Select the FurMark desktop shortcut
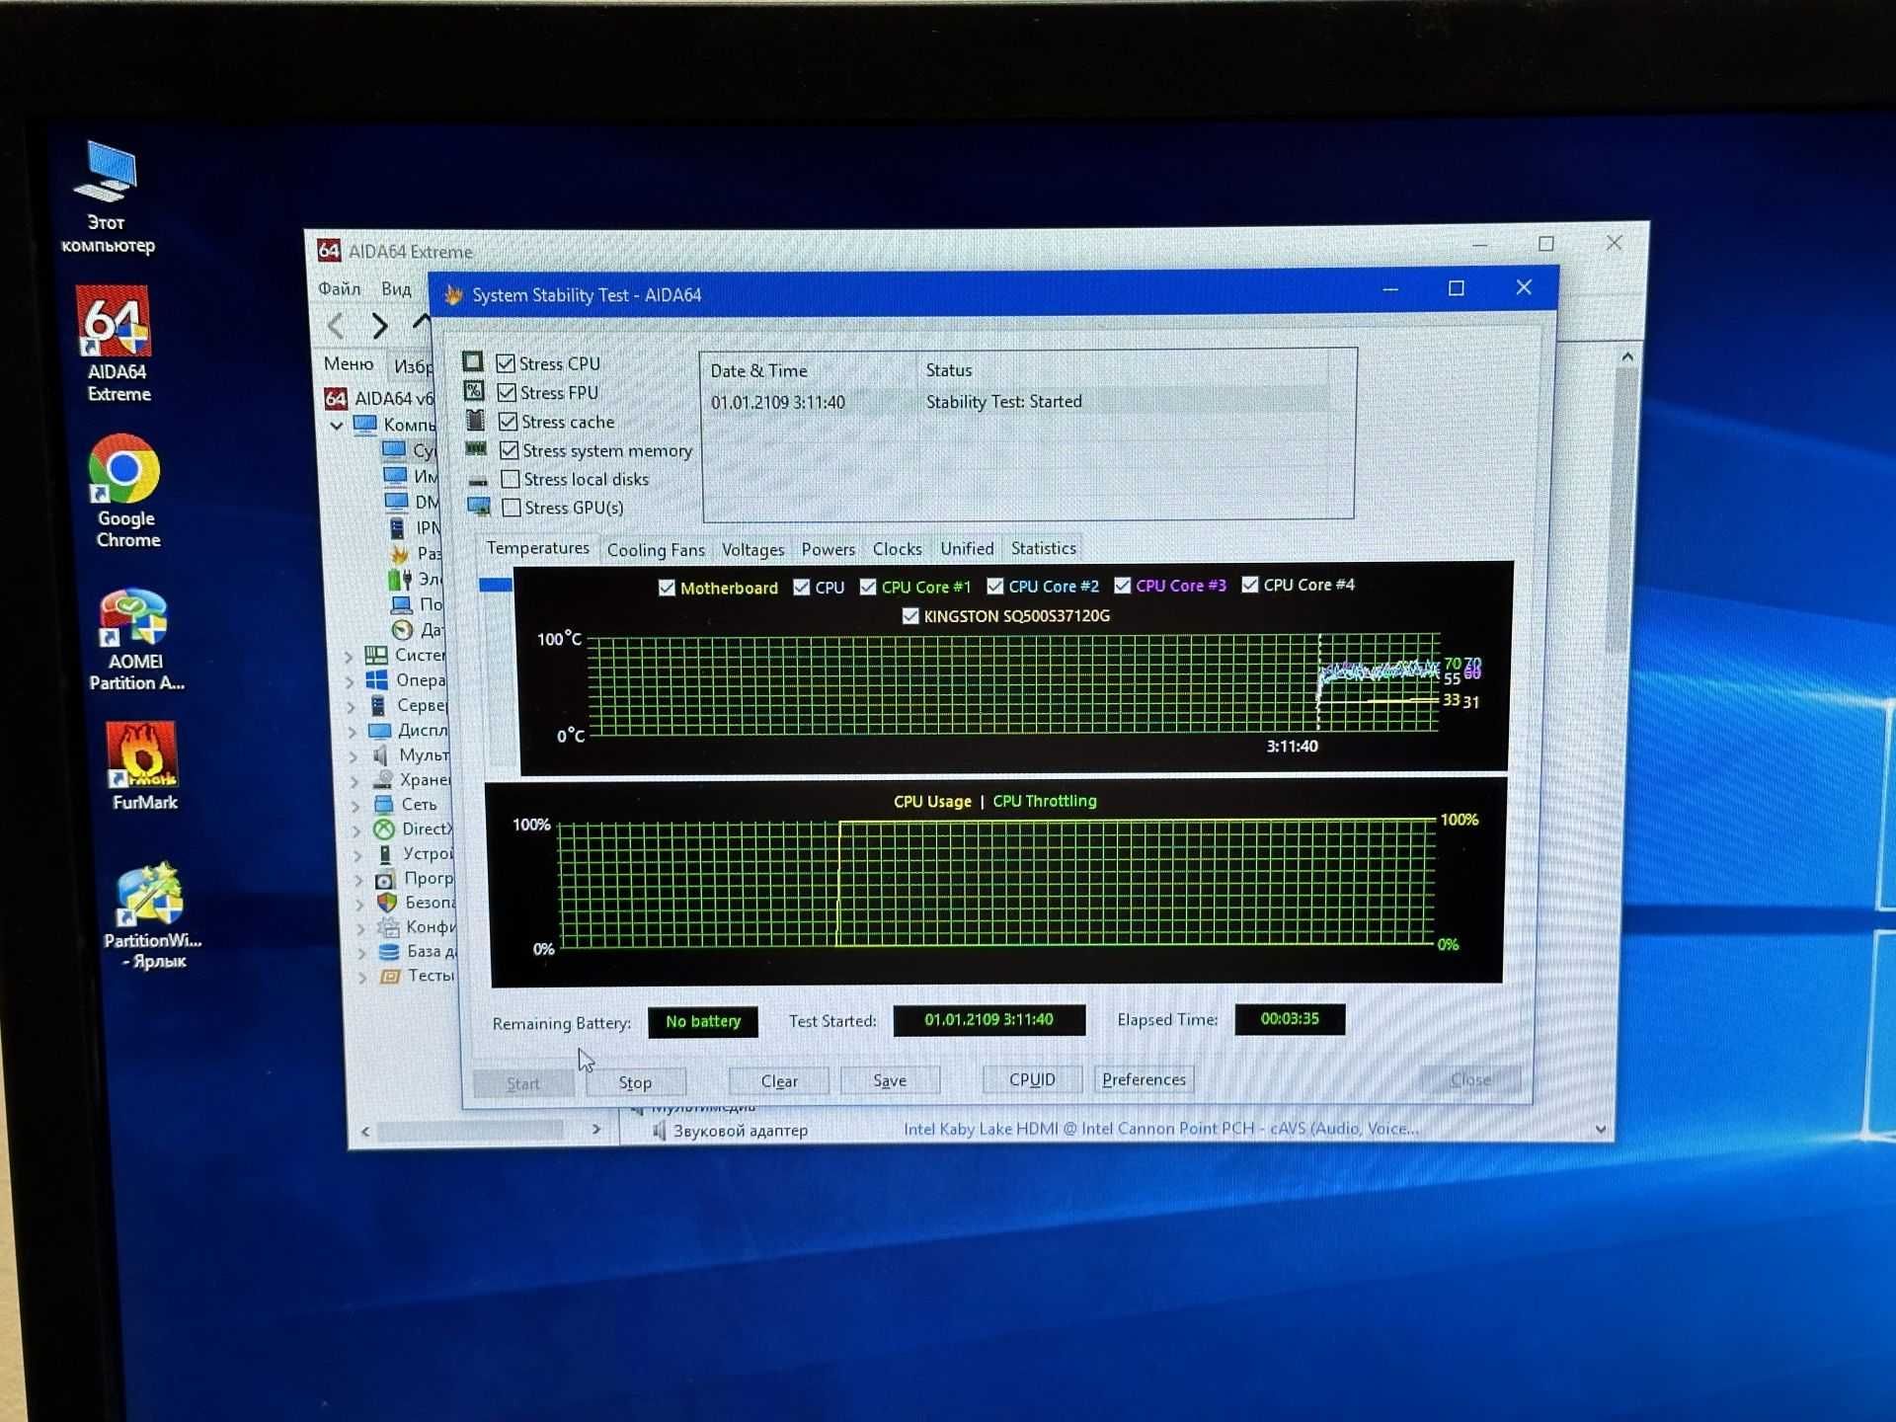Screen dimensions: 1896x1422 tap(143, 765)
